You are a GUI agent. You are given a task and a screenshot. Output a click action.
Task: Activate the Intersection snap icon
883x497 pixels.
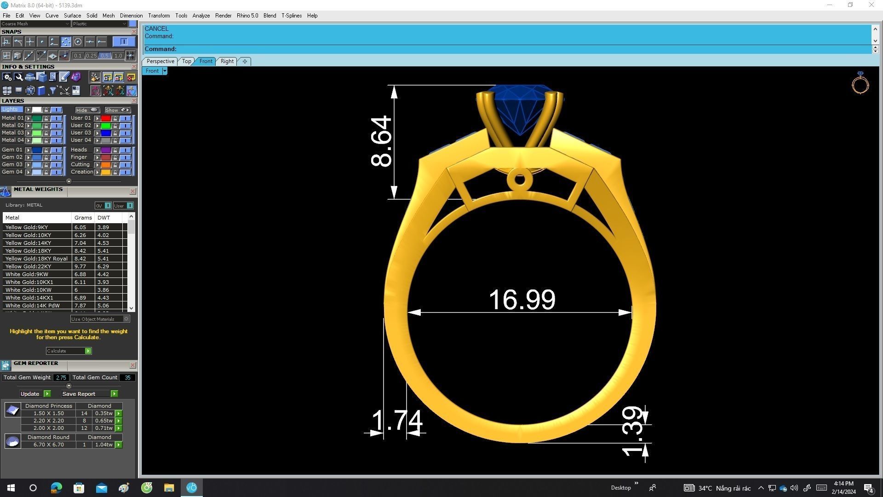click(30, 42)
